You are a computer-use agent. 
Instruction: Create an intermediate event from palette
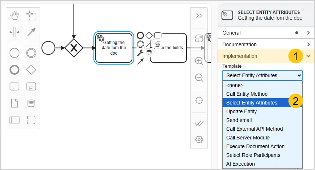point(31,53)
